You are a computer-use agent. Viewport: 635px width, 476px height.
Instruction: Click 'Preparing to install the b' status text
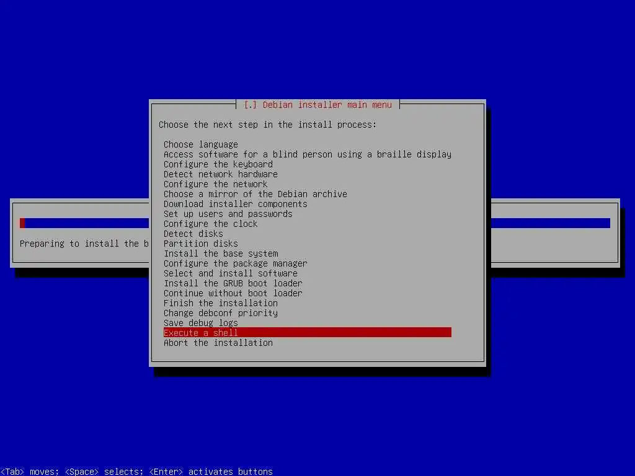84,244
